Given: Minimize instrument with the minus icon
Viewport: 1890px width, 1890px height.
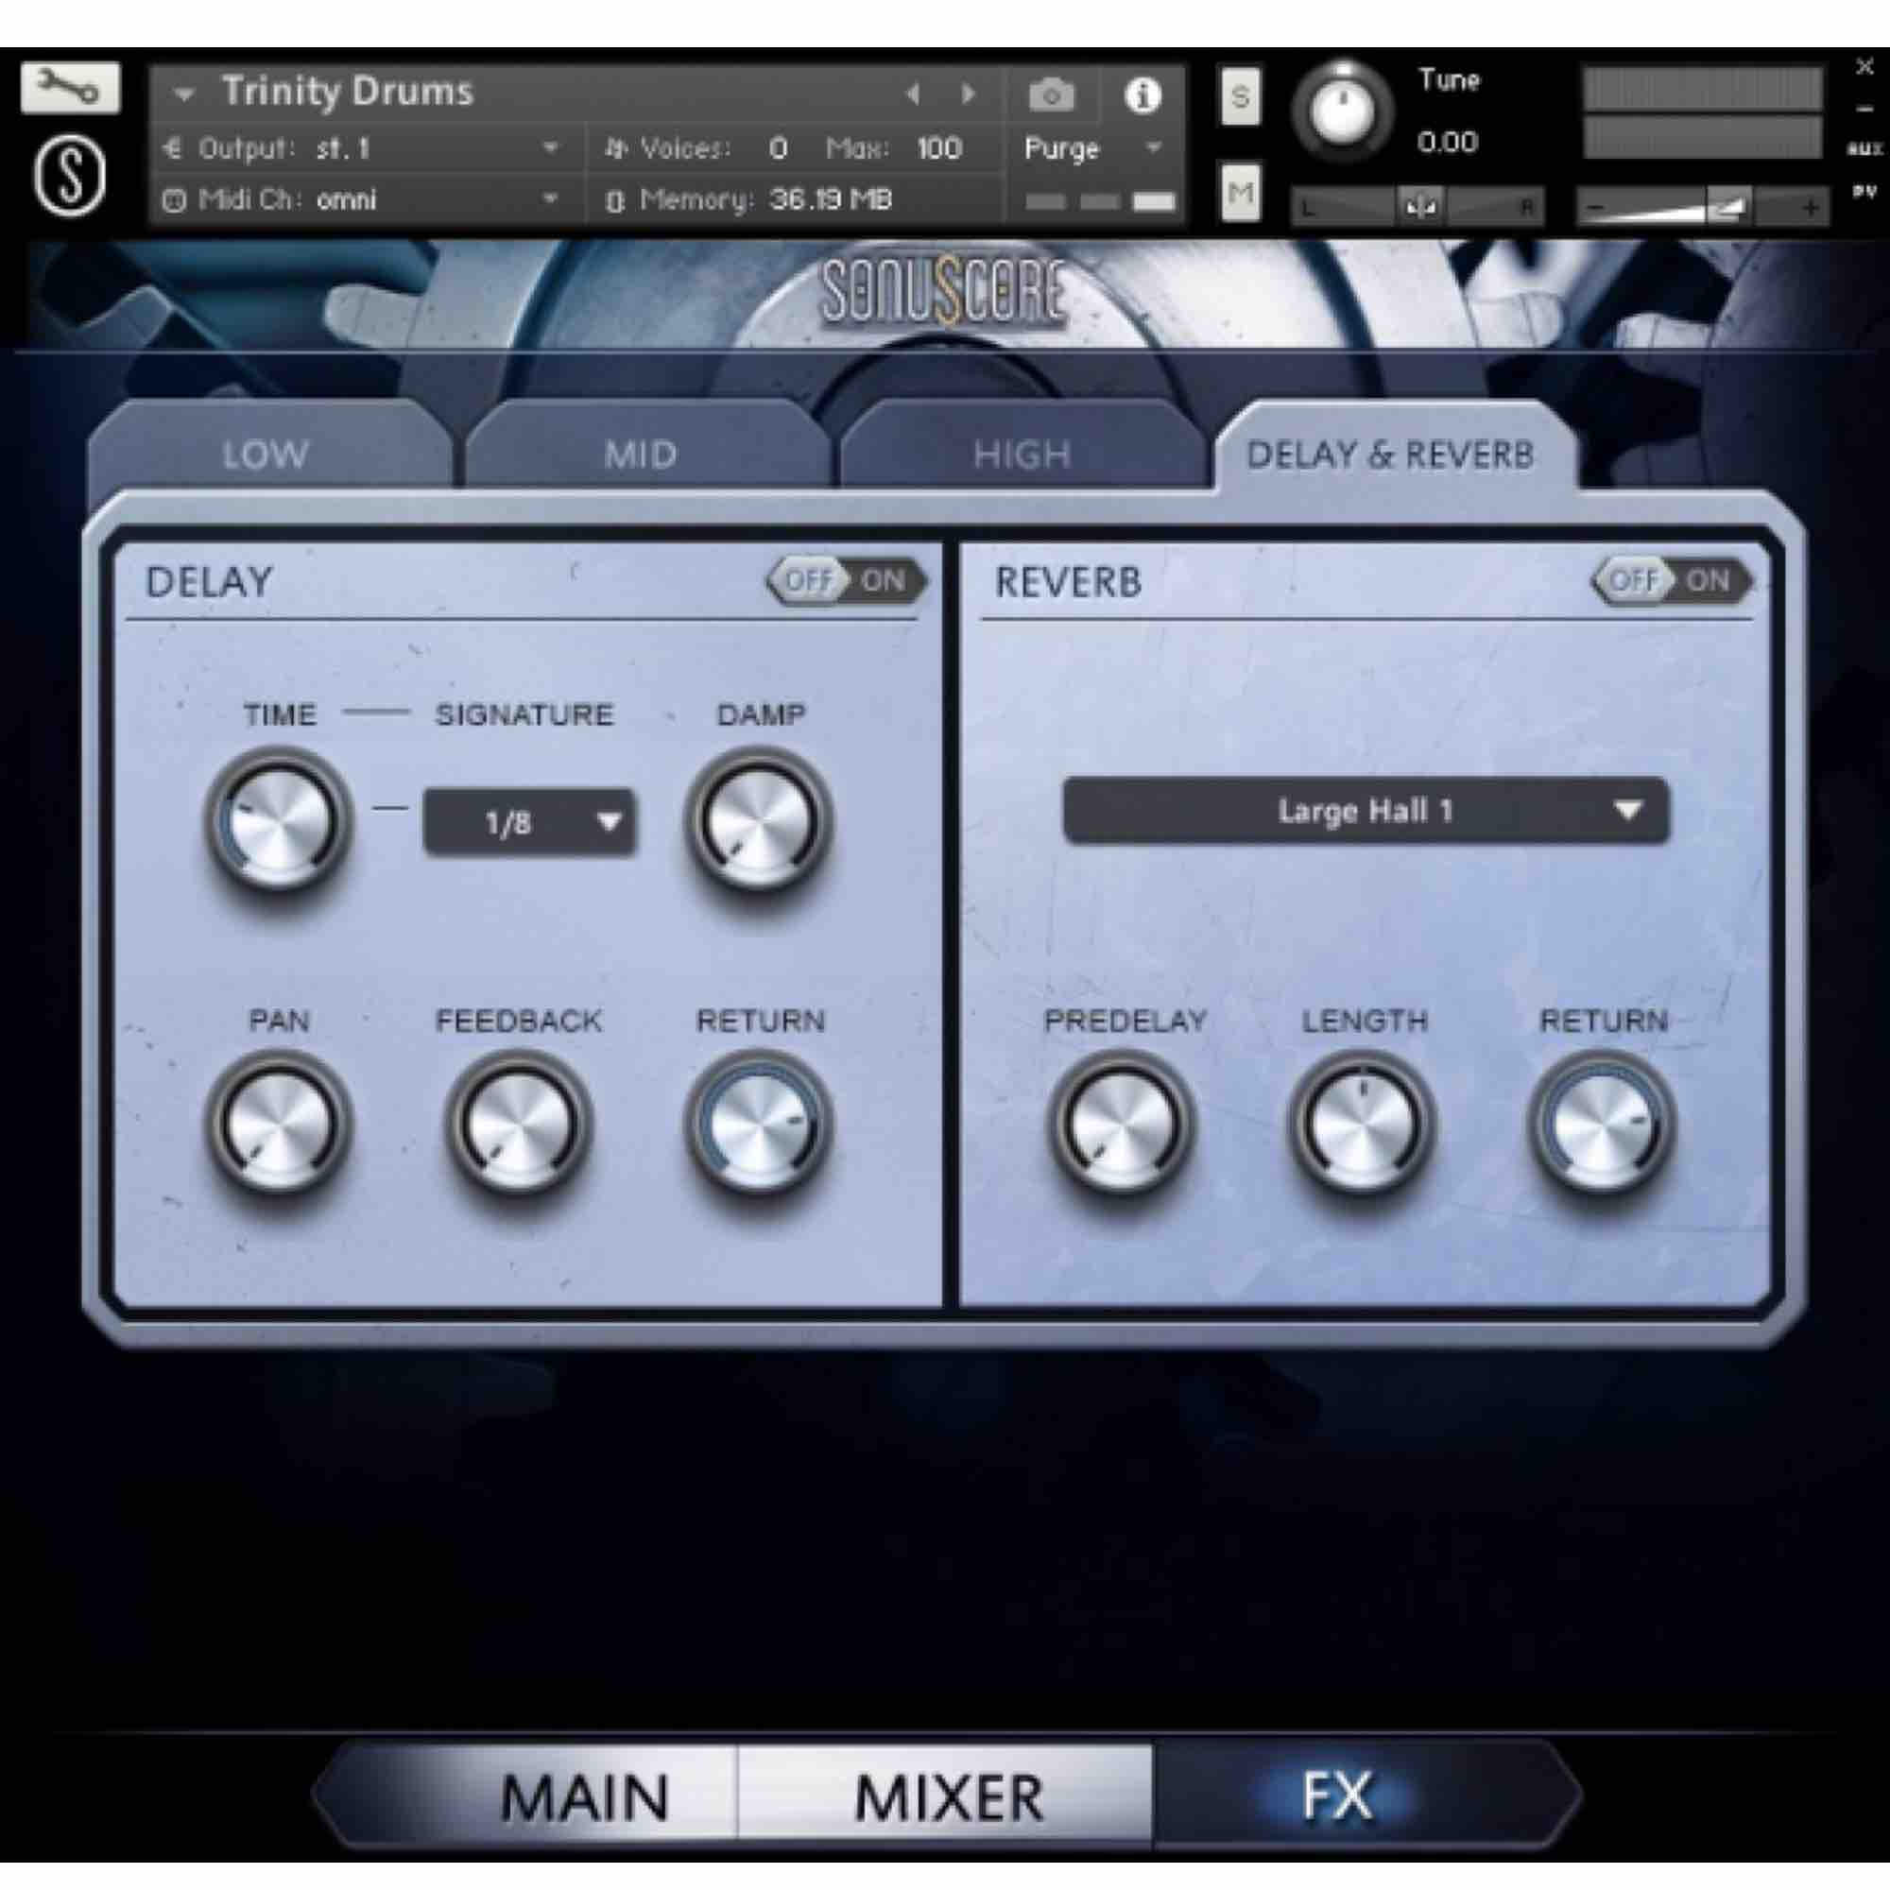Looking at the screenshot, I should (x=1864, y=110).
